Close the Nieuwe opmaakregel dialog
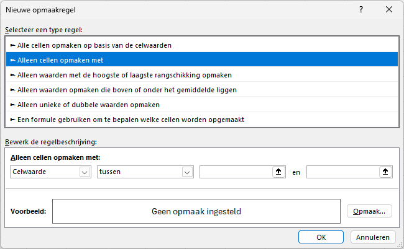Screen dimensions: 404x249 (x=389, y=10)
